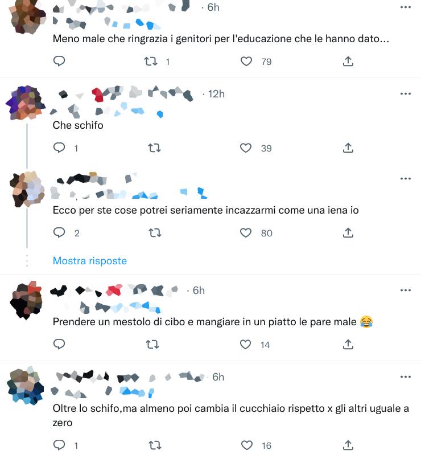The image size is (421, 454).
Task: Open more options for 'Oltre lo schifo' tweet
Action: point(406,377)
